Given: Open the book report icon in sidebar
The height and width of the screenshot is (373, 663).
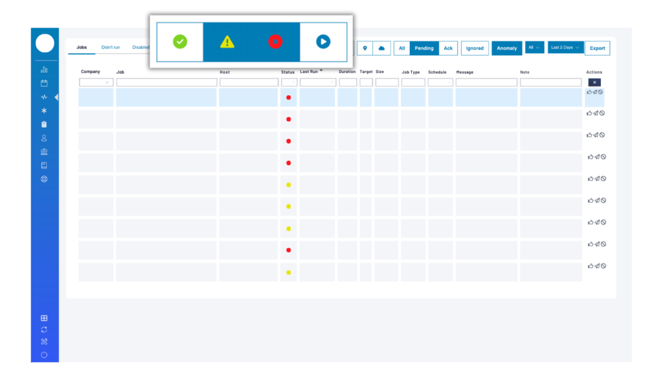Looking at the screenshot, I should [44, 165].
